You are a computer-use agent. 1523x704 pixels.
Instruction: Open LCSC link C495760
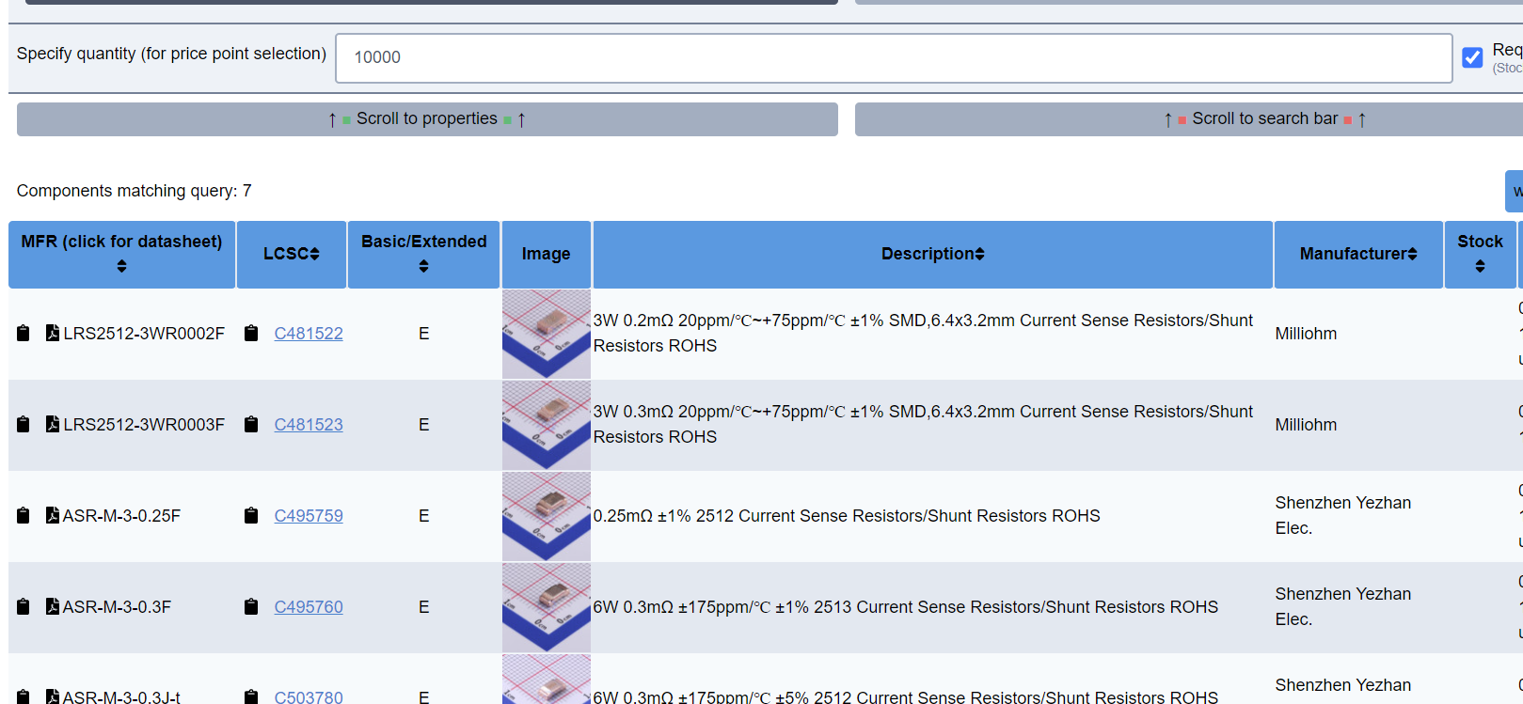(309, 607)
